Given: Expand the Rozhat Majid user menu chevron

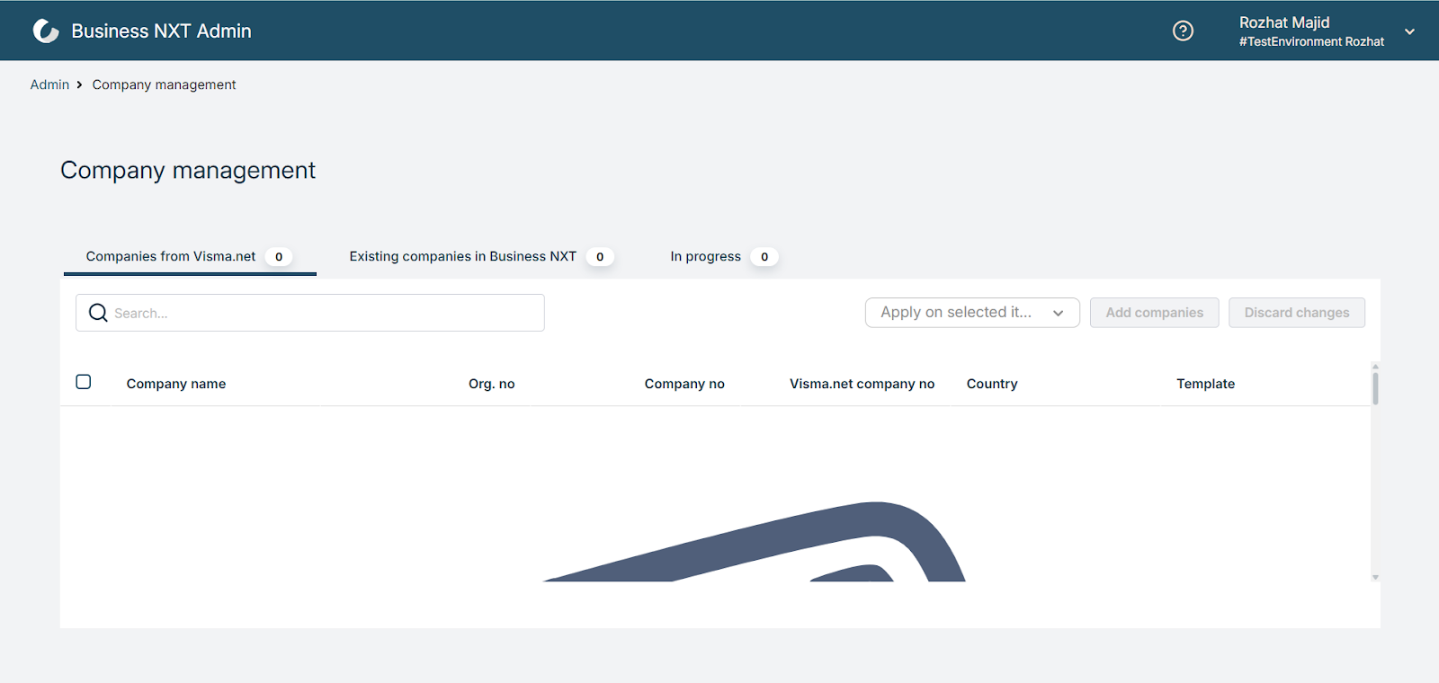Looking at the screenshot, I should 1409,31.
